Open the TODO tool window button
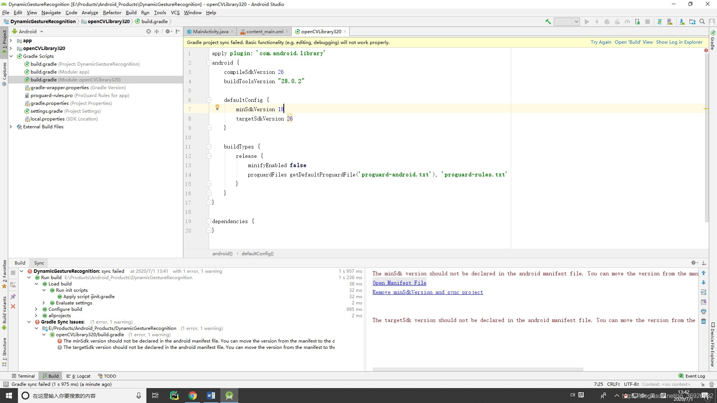This screenshot has height=403, width=717. [107, 376]
